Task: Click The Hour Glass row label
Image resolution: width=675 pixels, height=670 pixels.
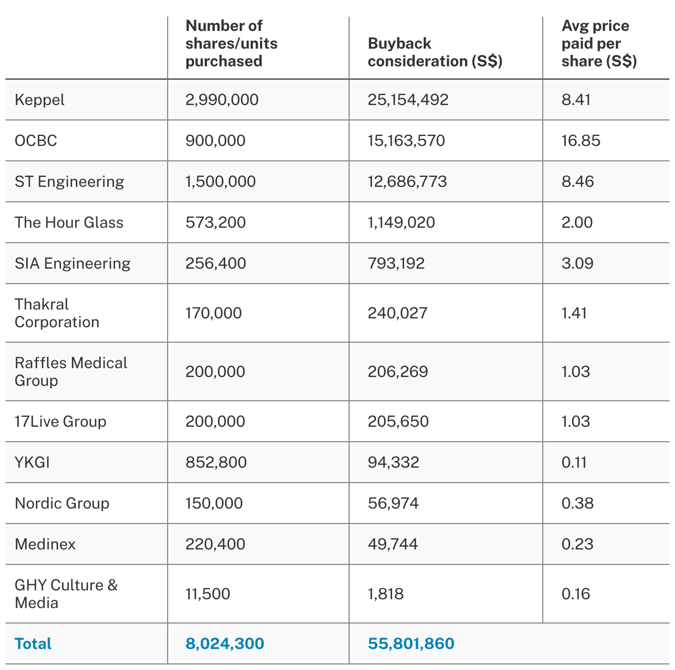Action: coord(69,223)
